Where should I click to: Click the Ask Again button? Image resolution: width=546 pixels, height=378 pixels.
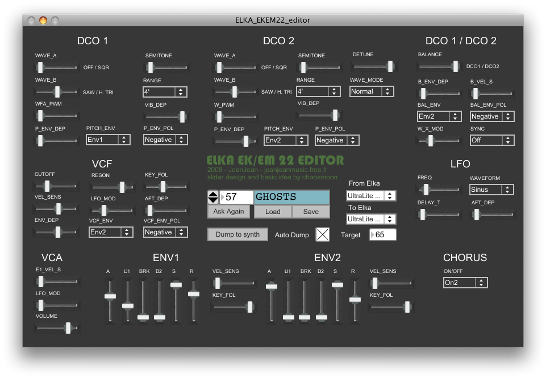tap(228, 212)
